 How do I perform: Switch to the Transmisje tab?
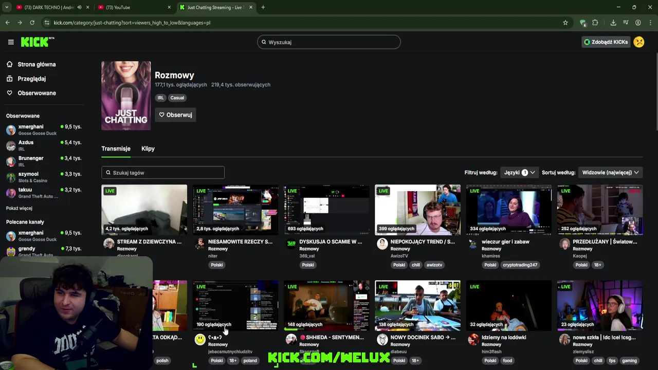point(116,149)
